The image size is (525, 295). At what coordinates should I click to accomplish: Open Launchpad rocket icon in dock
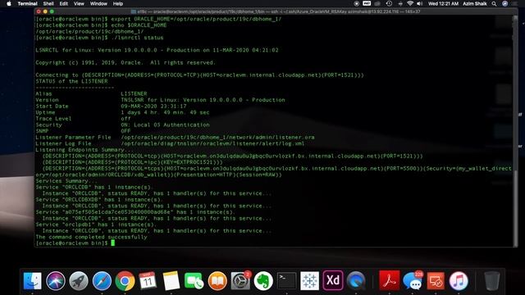point(79,280)
